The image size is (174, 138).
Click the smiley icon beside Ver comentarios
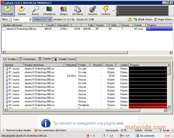coord(36,130)
